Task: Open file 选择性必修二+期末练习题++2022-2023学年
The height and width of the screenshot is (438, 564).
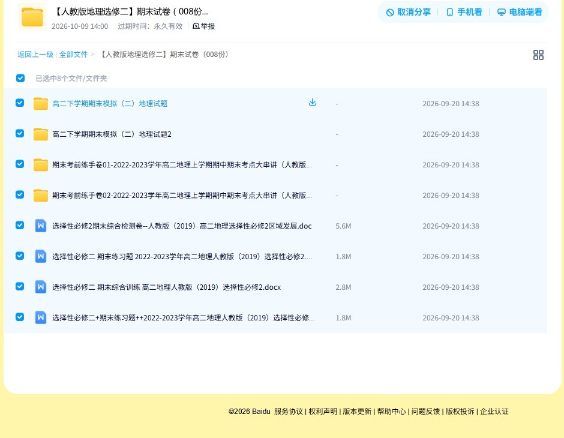Action: point(184,317)
